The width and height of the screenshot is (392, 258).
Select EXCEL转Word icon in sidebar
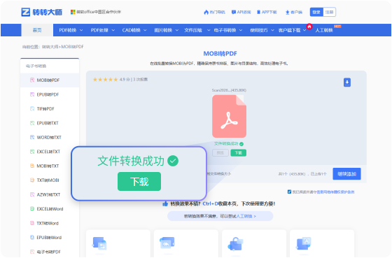pos(32,208)
